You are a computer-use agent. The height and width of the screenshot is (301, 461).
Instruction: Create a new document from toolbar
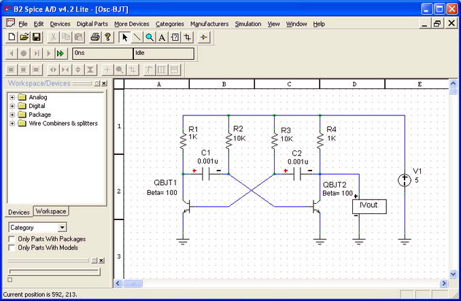pyautogui.click(x=11, y=37)
